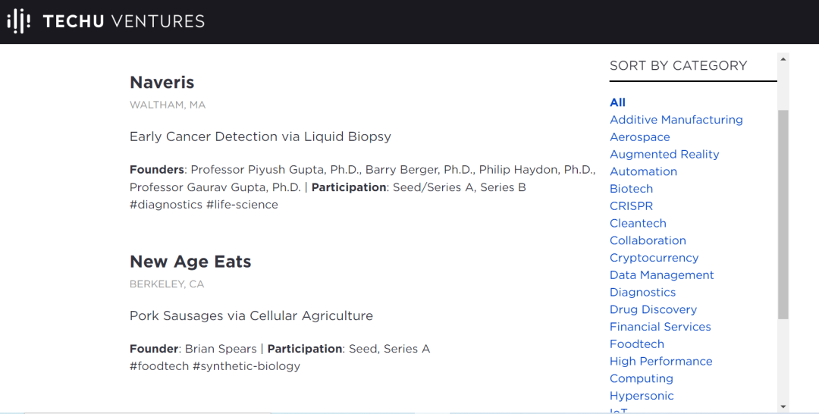This screenshot has height=414, width=819.
Task: Show Biotech companies
Action: (632, 189)
